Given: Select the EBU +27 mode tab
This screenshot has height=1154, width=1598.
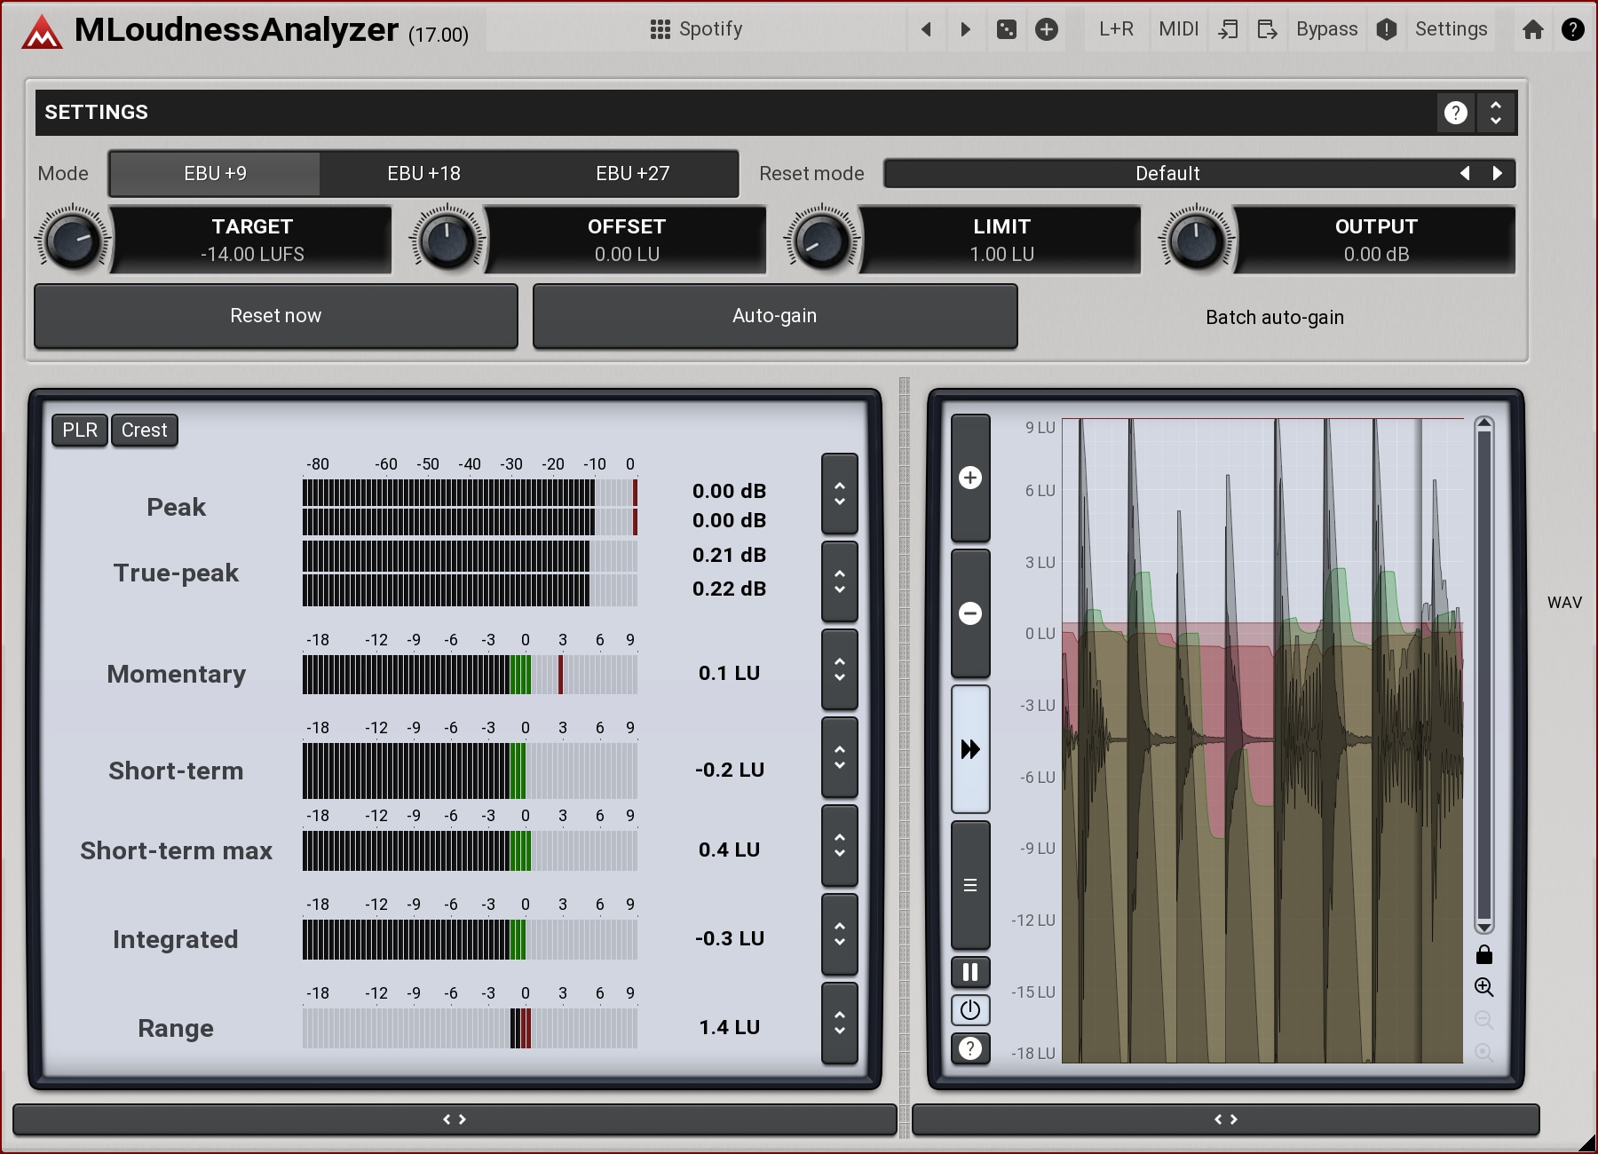Looking at the screenshot, I should pyautogui.click(x=632, y=174).
